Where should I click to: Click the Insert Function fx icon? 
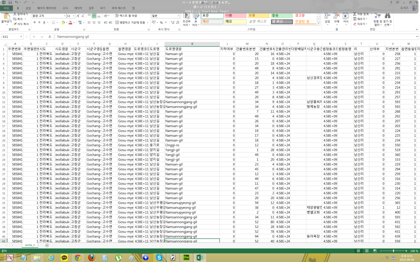tap(50, 37)
